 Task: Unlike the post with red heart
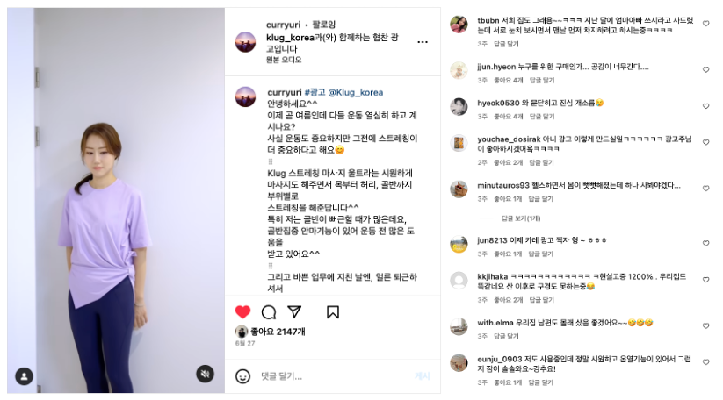click(x=242, y=312)
